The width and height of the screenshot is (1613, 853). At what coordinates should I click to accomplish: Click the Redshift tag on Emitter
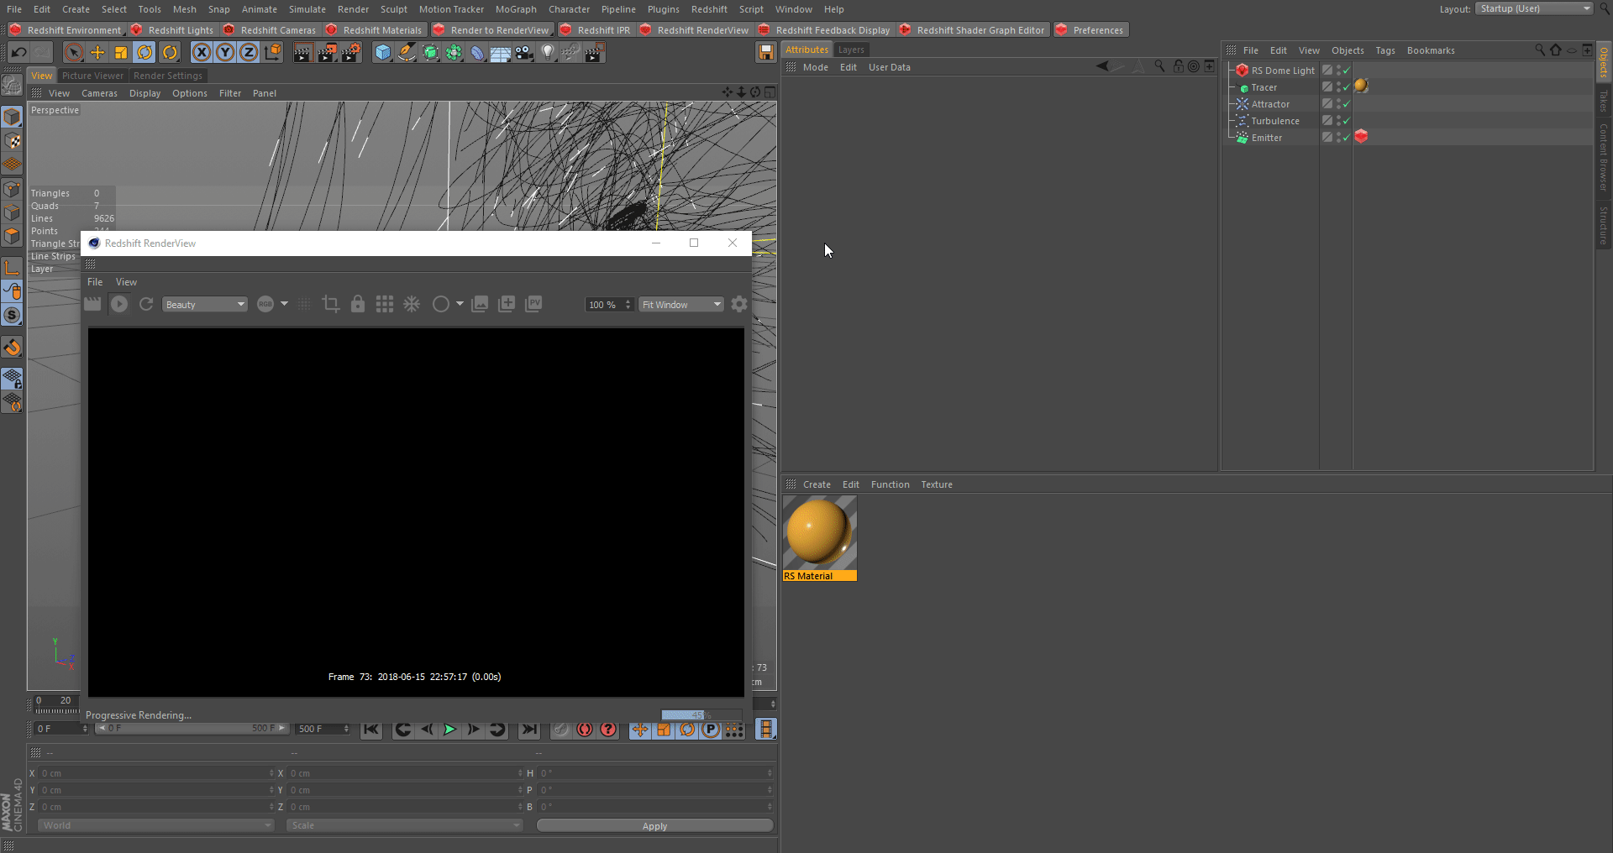tap(1361, 137)
